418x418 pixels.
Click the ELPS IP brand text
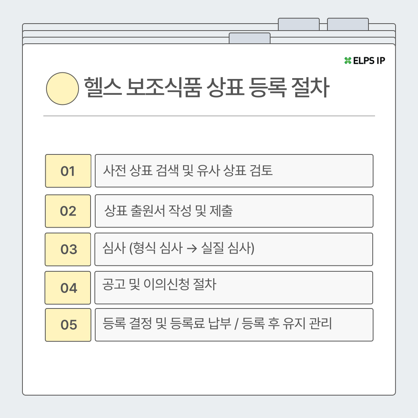click(369, 60)
